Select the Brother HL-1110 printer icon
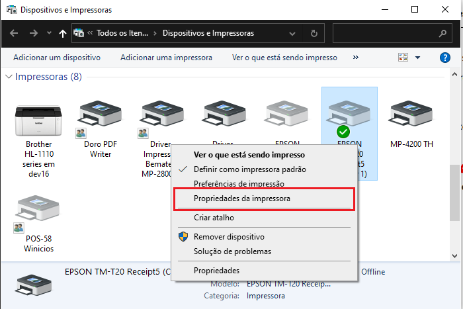Image resolution: width=463 pixels, height=309 pixels. pos(38,120)
